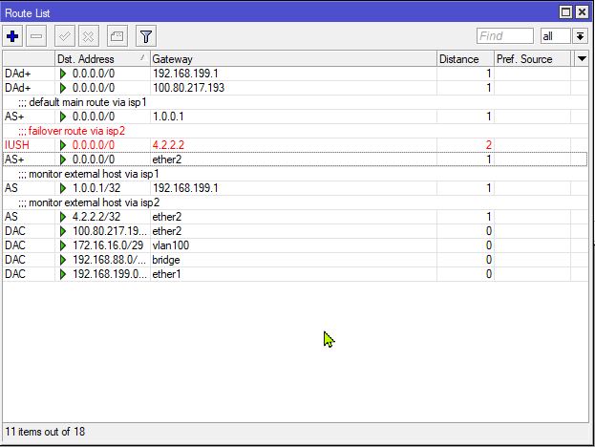This screenshot has height=447, width=595.
Task: Maximize the Route List window
Action: point(565,12)
